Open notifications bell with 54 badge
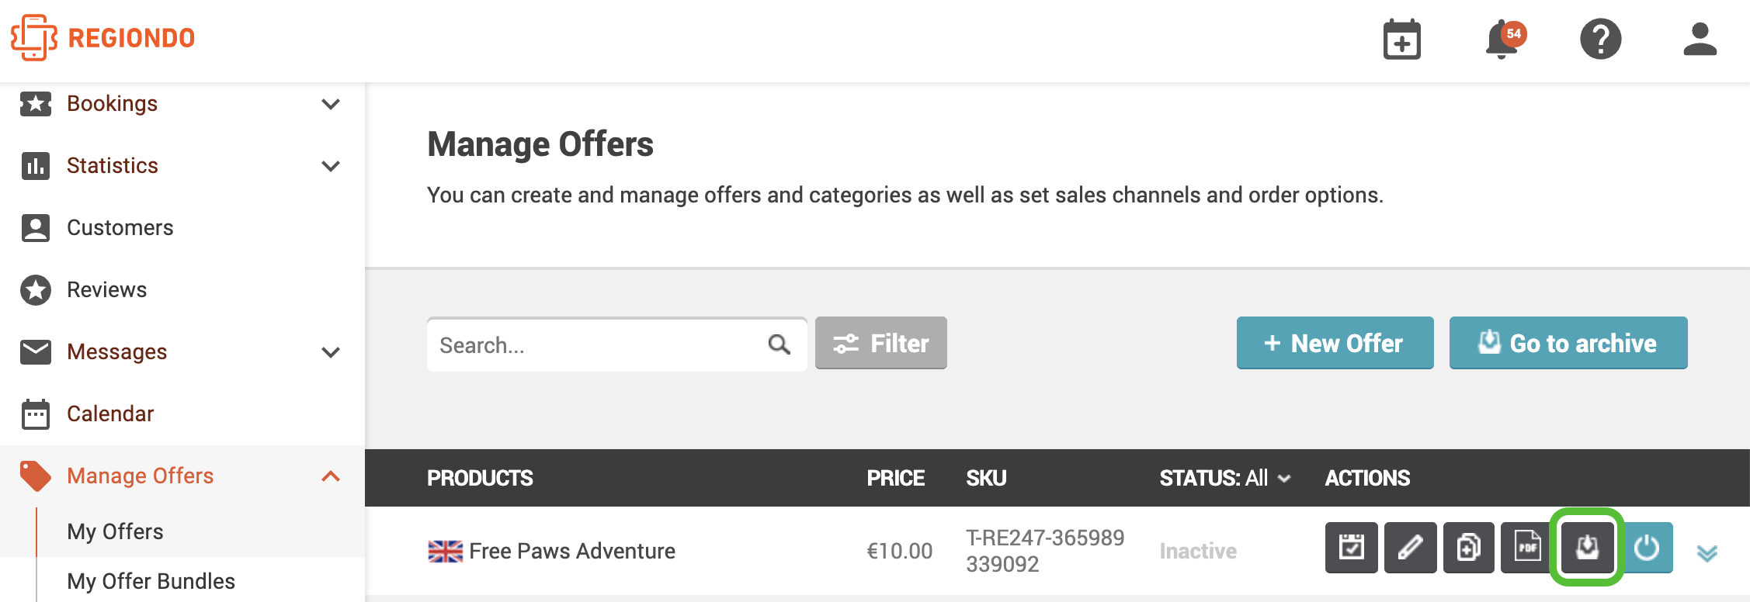The image size is (1750, 602). (x=1504, y=40)
